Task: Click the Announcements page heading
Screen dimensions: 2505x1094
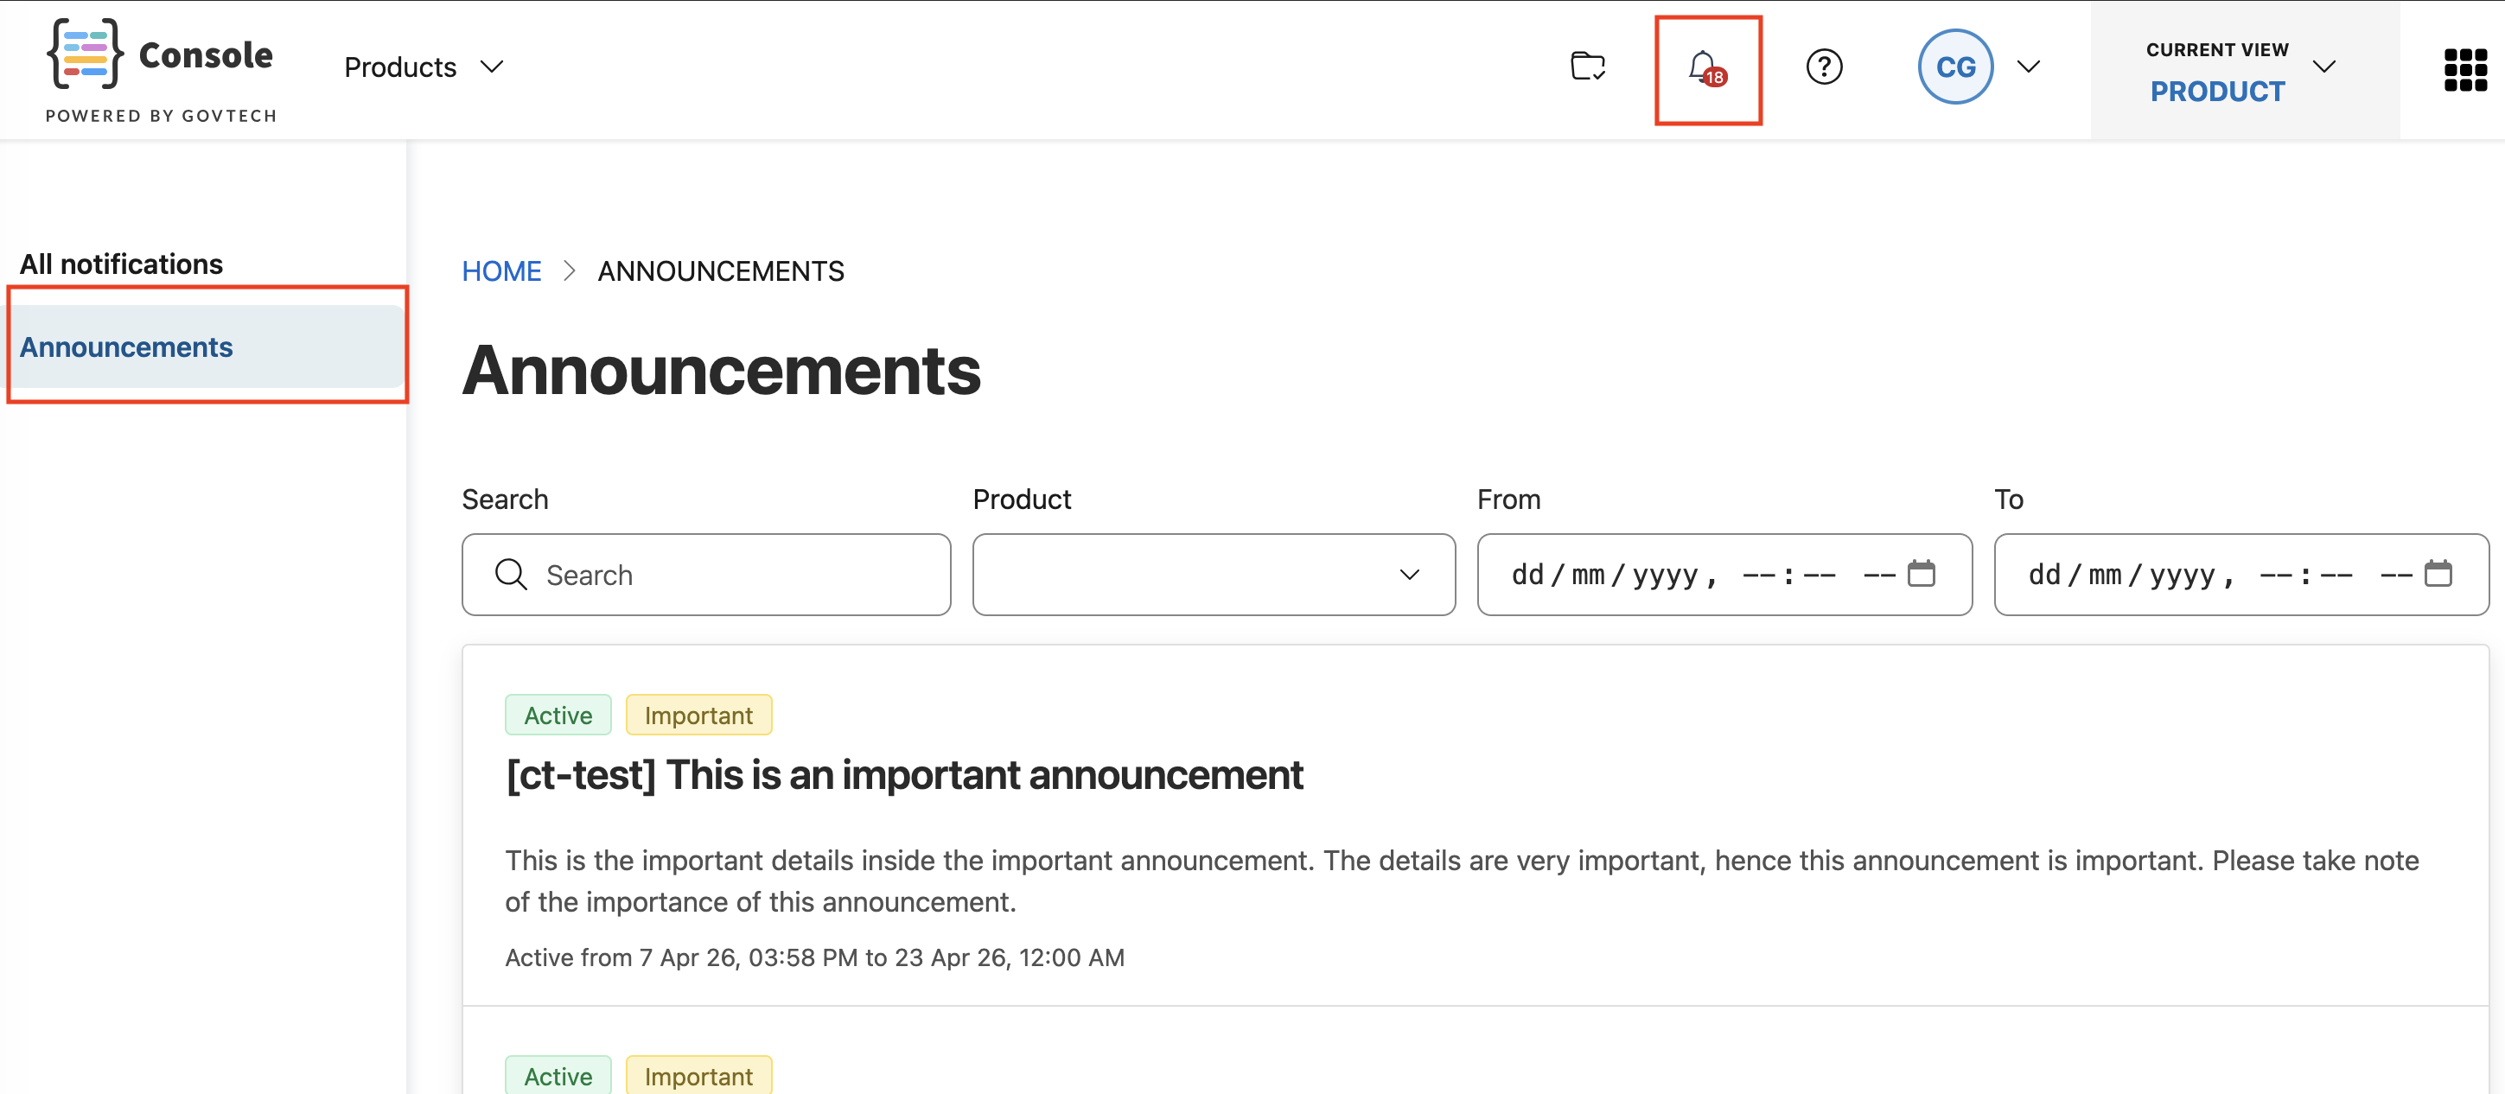Action: pos(721,371)
